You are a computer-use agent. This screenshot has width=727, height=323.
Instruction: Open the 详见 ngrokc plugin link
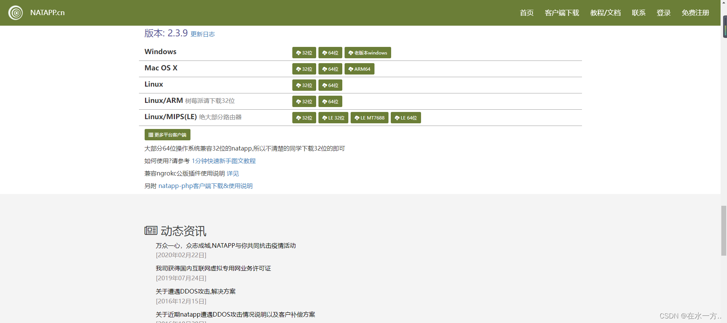[x=233, y=173]
